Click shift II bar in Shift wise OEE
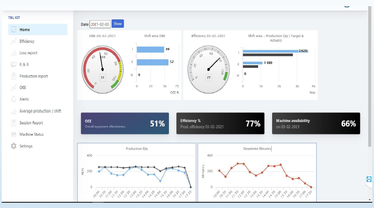Viewport: 374px width, 208px height. (152, 62)
